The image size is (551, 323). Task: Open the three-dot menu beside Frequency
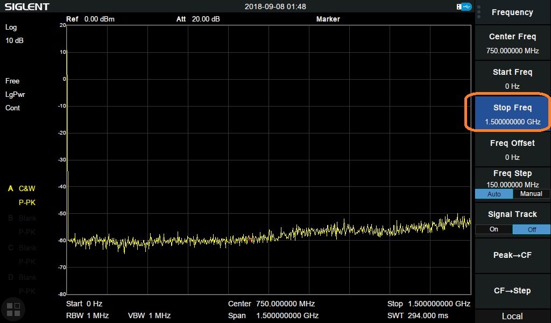click(x=479, y=12)
